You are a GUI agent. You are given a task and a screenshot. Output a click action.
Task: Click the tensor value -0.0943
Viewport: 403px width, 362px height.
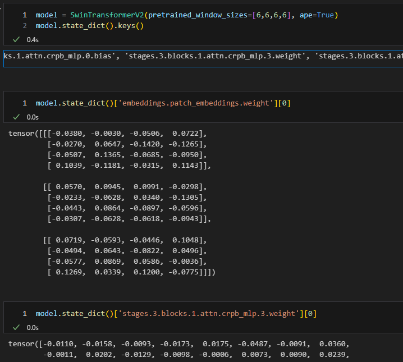tap(184, 219)
